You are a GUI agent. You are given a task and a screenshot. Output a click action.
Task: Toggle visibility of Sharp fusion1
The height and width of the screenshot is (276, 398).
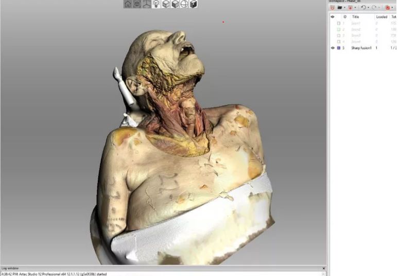click(x=333, y=48)
